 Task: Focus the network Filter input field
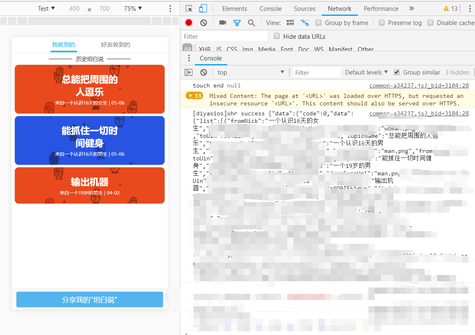(225, 36)
